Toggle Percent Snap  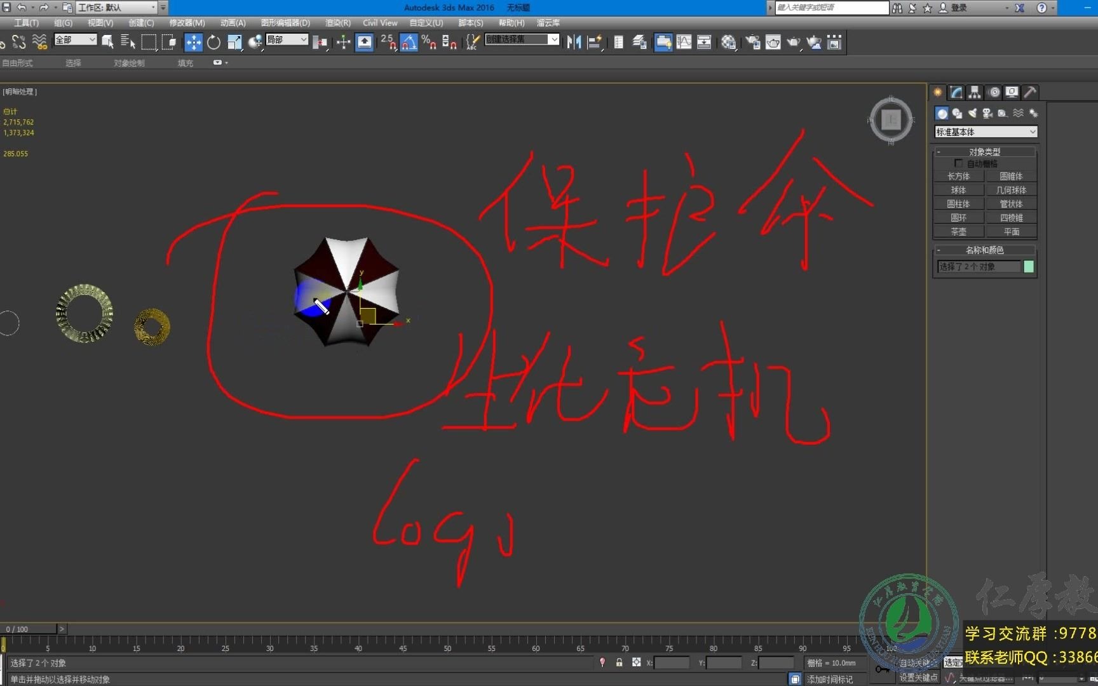[429, 43]
